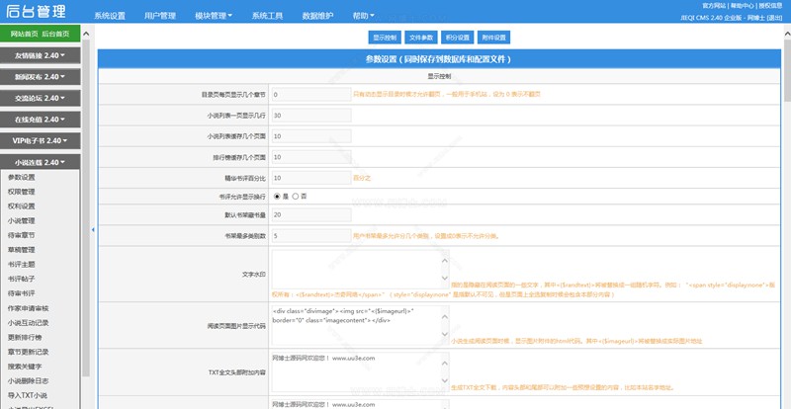Viewport: 791px width, 409px height.
Task: Switch to the 积分设置 tab button
Action: [457, 38]
